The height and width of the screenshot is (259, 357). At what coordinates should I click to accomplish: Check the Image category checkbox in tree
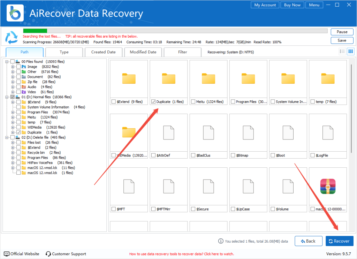tap(18, 67)
